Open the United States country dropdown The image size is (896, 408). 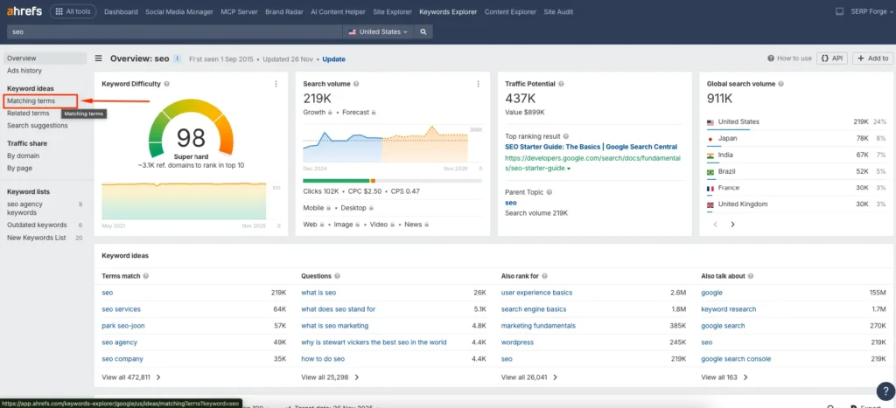point(379,31)
